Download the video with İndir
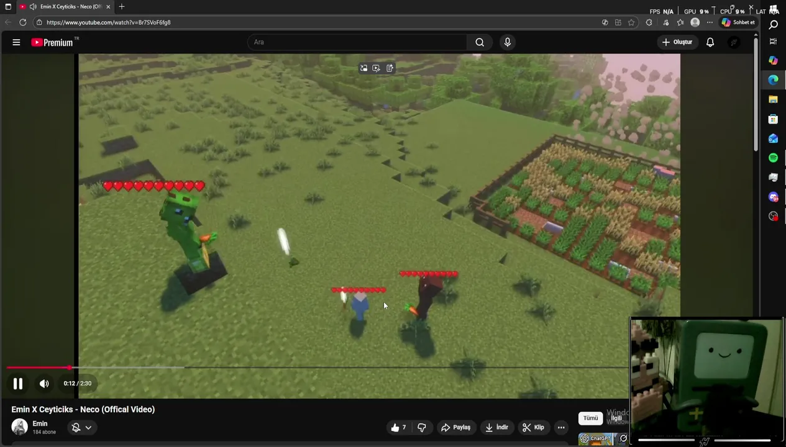This screenshot has width=786, height=447. tap(496, 427)
